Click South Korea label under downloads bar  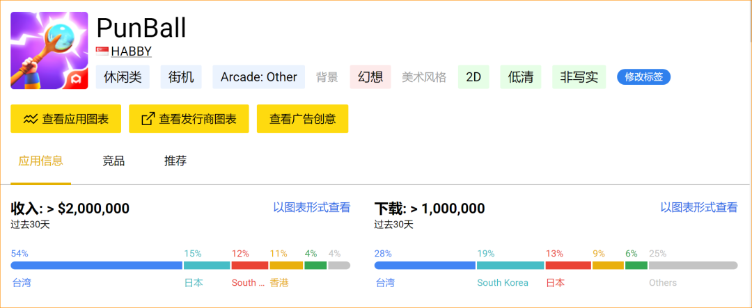coord(503,283)
